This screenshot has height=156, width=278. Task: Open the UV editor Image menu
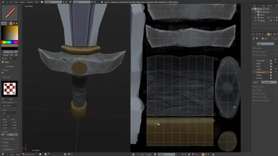(149, 154)
